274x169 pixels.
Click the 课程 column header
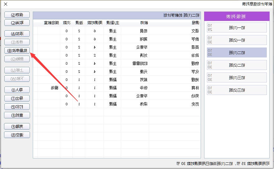click(195, 23)
